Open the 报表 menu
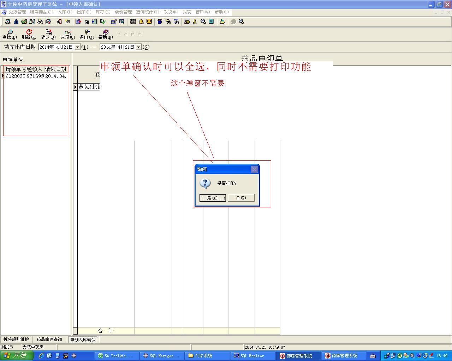The image size is (452, 361). (x=187, y=12)
